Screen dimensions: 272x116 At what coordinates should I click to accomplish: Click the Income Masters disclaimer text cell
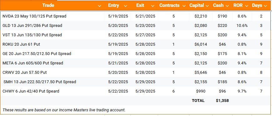(64, 110)
